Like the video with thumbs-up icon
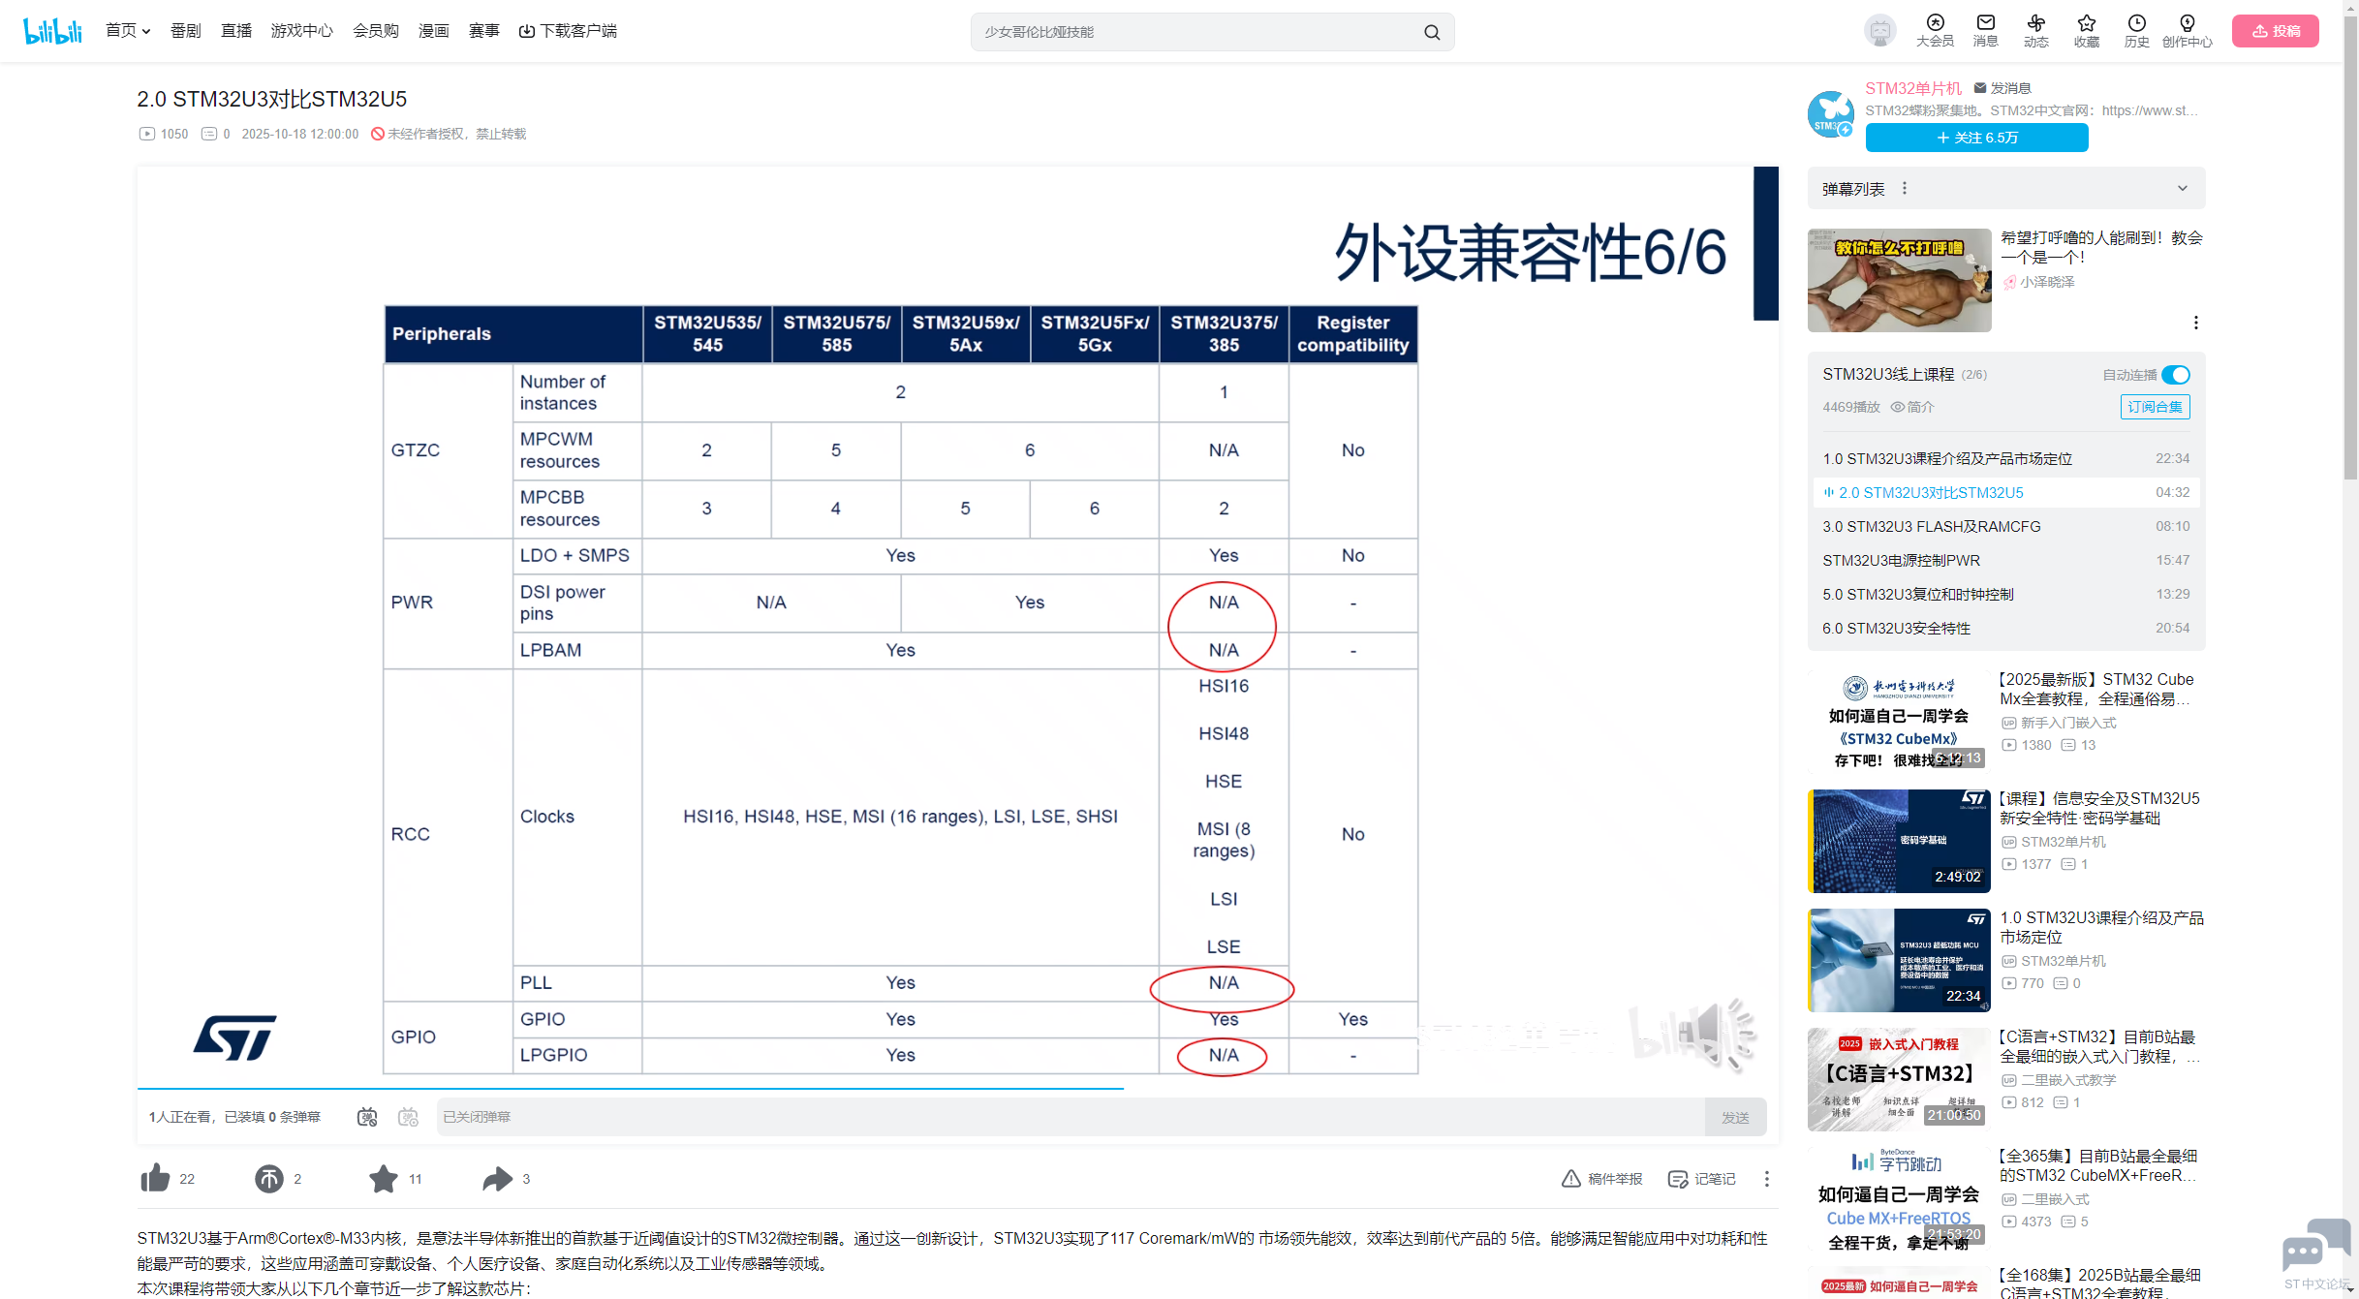 (155, 1179)
